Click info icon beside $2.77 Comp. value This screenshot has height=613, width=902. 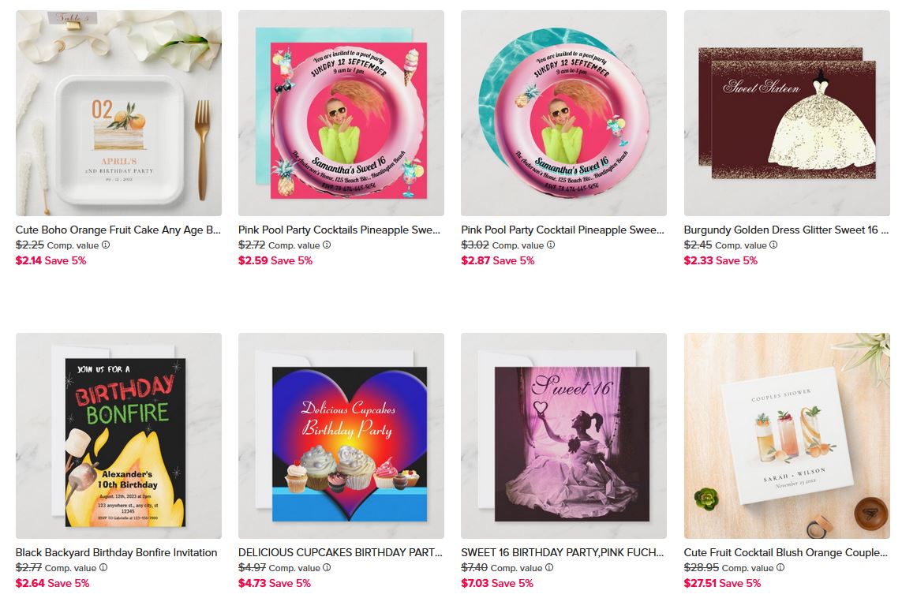[103, 567]
